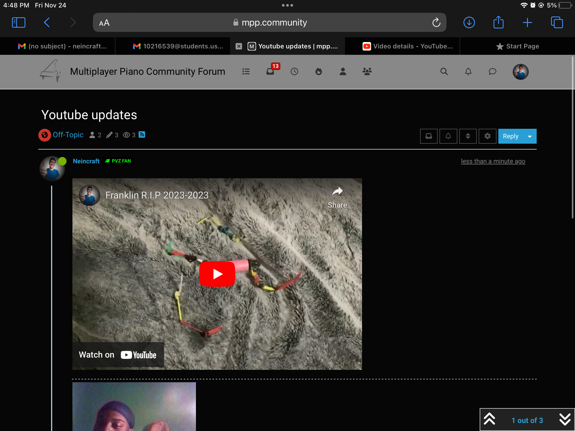The width and height of the screenshot is (575, 431).
Task: Click the forum piano logo
Action: [50, 71]
